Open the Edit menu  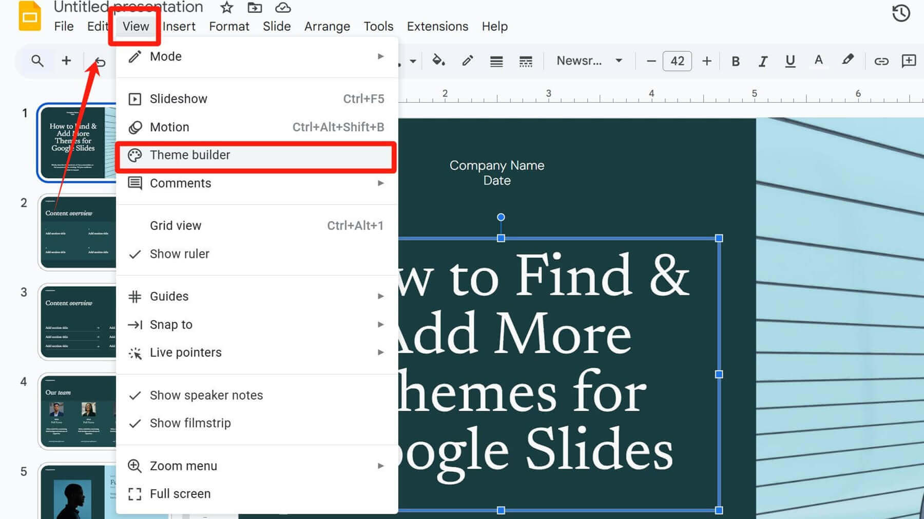coord(97,26)
